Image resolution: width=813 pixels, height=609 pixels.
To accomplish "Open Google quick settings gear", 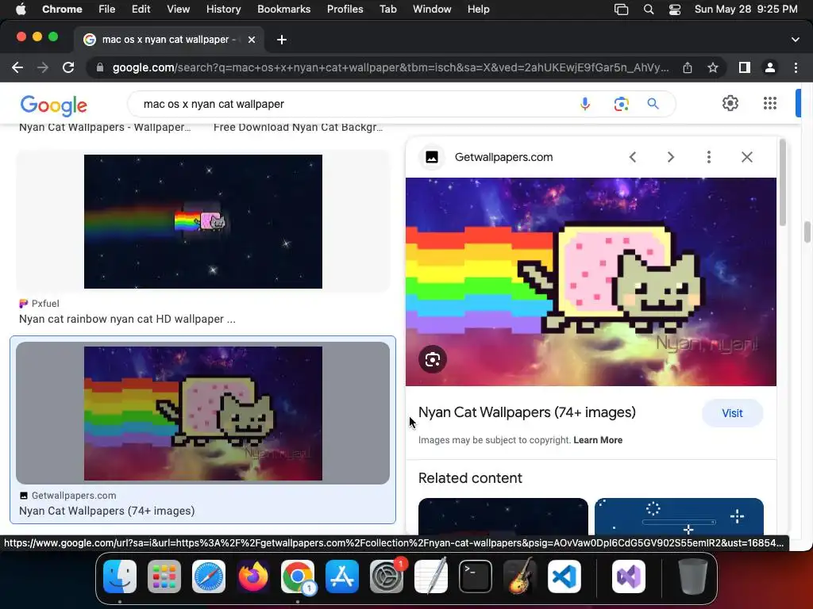I will tap(730, 103).
